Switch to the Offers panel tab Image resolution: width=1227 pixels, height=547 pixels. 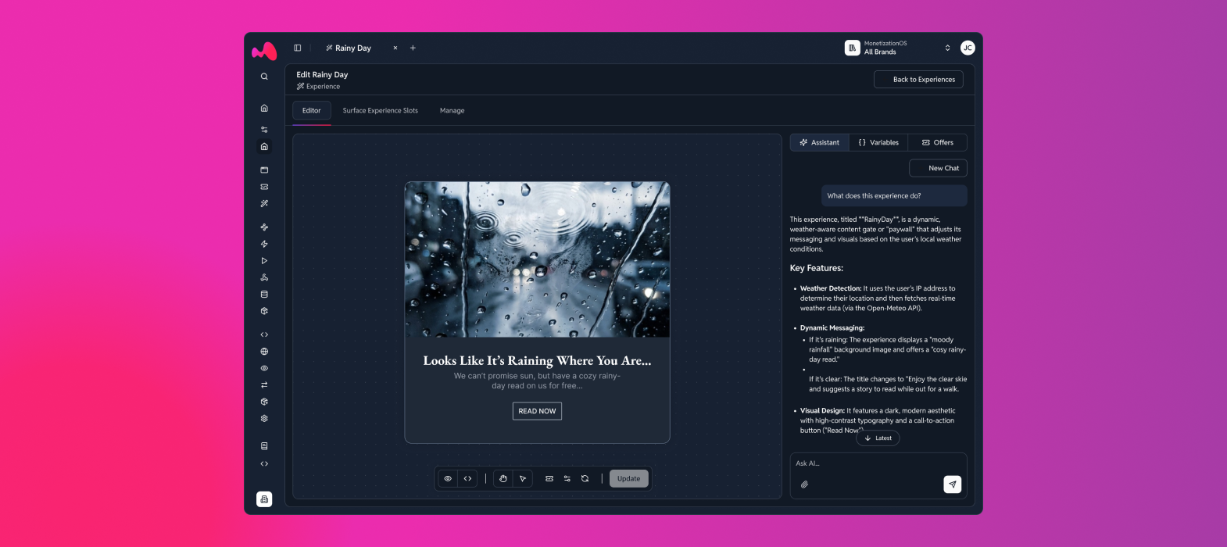[x=938, y=142]
